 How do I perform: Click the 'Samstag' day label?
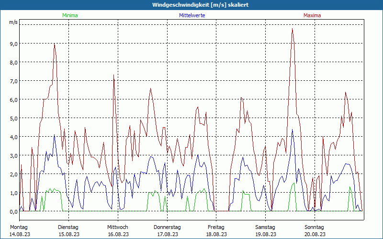point(265,228)
